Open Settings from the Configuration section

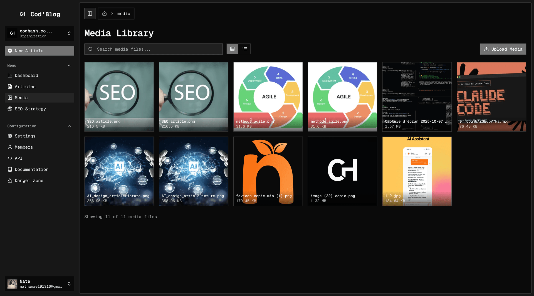(25, 136)
